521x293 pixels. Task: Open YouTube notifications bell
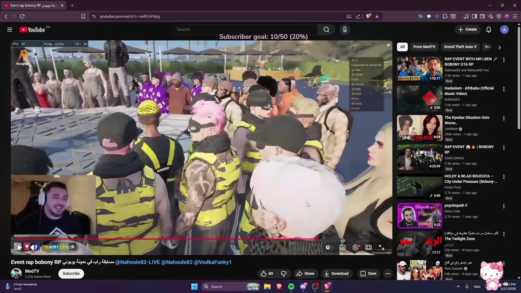[489, 29]
